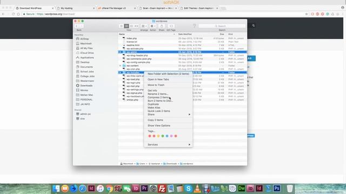346x194 pixels.
Task: Go back using Finder's back arrow
Action: tap(77, 26)
